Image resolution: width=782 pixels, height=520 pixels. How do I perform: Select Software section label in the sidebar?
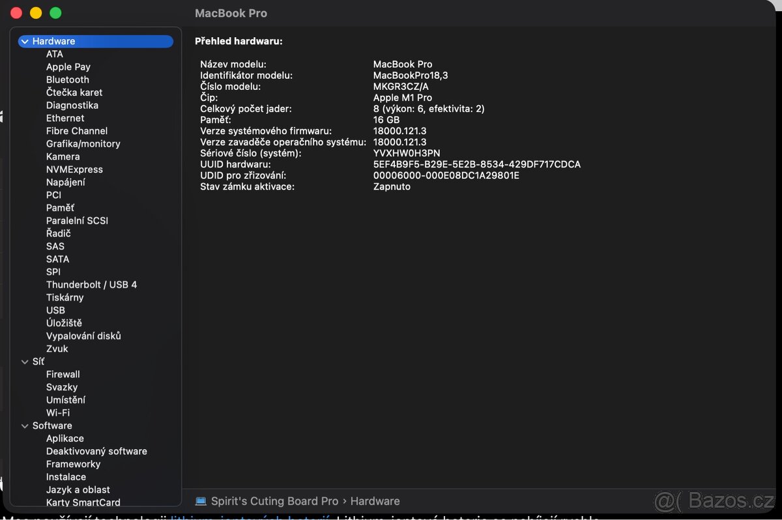(x=52, y=426)
